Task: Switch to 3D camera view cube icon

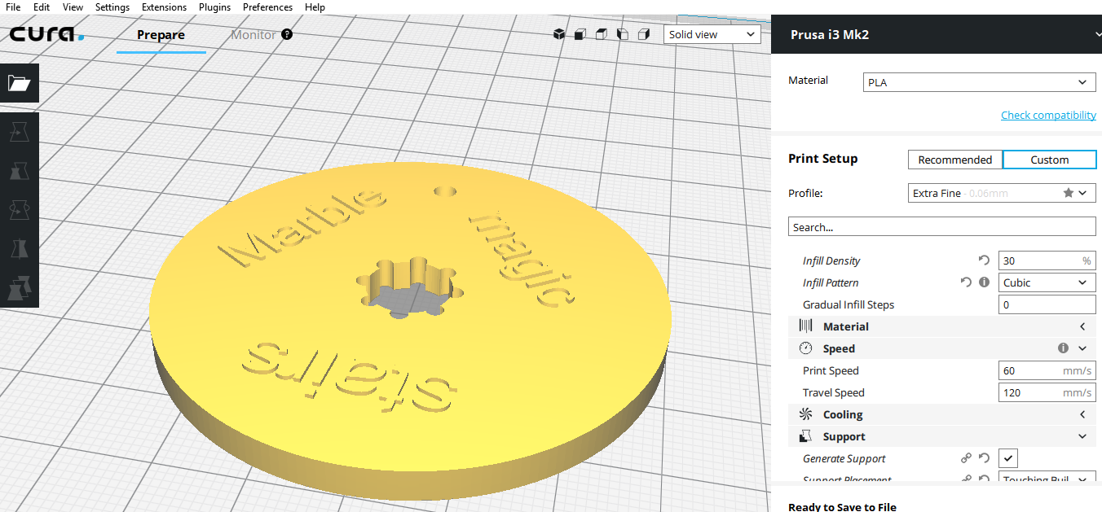Action: (559, 34)
